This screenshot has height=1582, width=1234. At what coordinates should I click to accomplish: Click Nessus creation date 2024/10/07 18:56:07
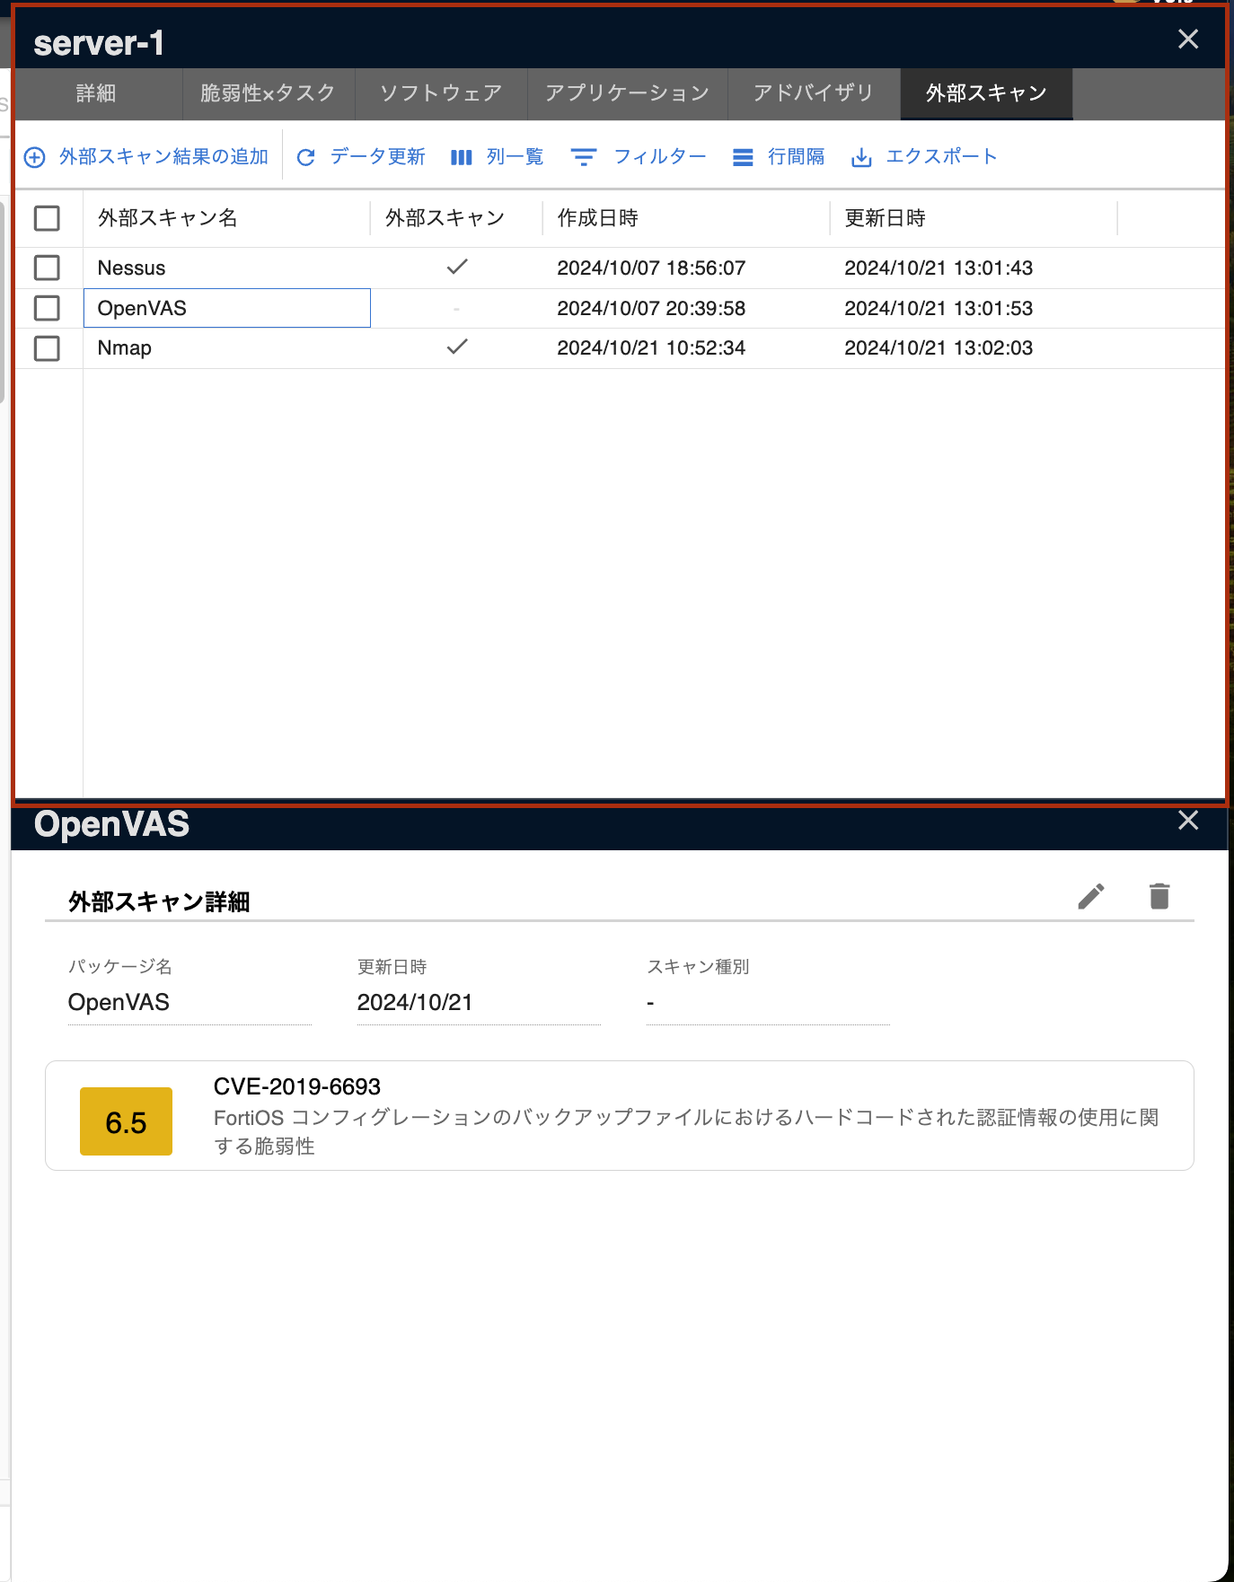pyautogui.click(x=651, y=268)
